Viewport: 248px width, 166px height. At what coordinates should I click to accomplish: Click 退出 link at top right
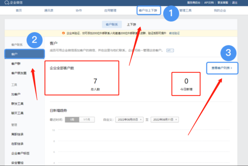click(235, 2)
